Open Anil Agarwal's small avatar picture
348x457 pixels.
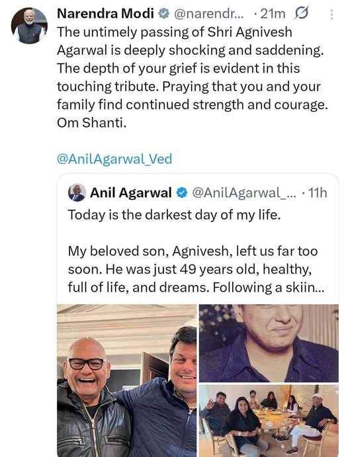(77, 192)
